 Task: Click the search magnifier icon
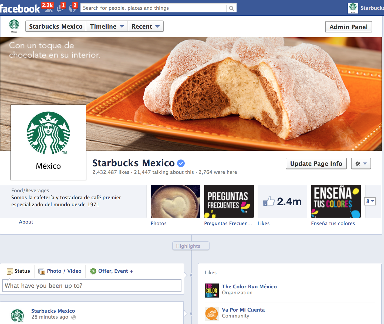pyautogui.click(x=231, y=8)
